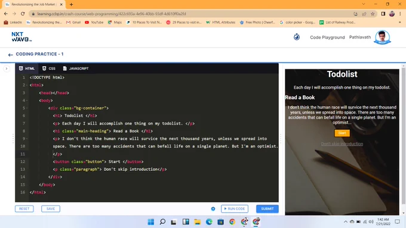The image size is (406, 228).
Task: Click the SAVE button
Action: click(x=51, y=208)
